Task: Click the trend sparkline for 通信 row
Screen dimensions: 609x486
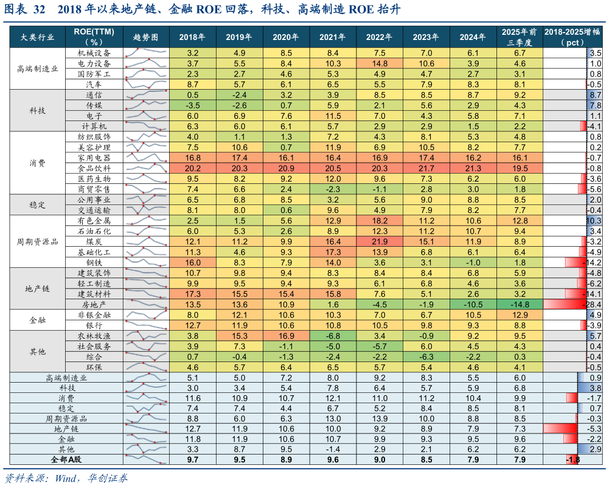Action: [146, 95]
